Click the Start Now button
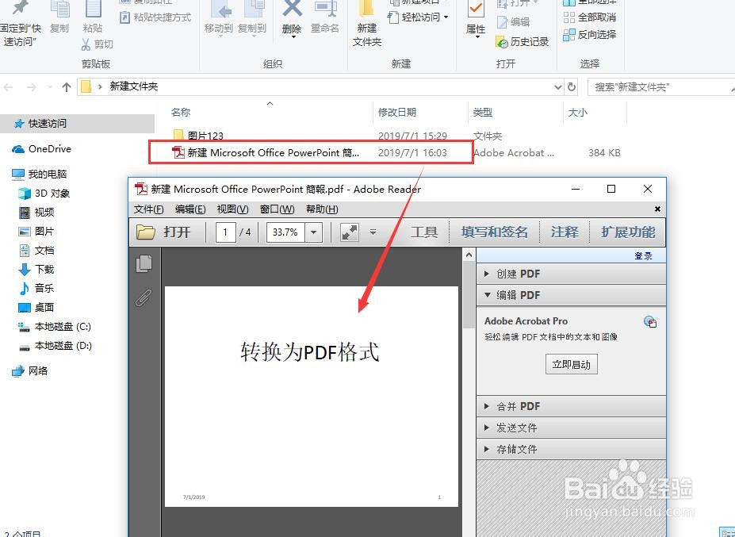735x537 pixels. tap(572, 364)
